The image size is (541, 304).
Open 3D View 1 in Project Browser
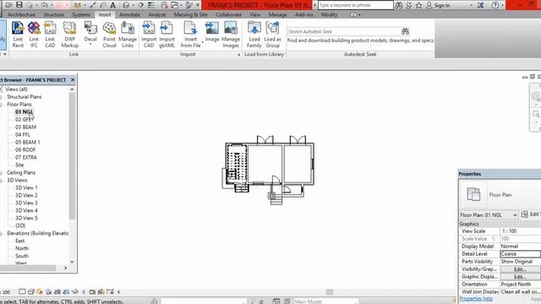tap(26, 187)
